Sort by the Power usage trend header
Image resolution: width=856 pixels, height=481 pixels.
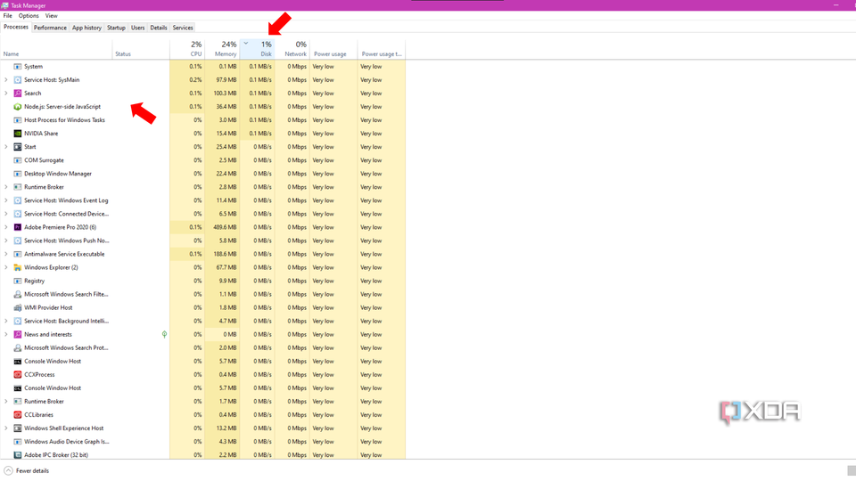[x=381, y=48]
